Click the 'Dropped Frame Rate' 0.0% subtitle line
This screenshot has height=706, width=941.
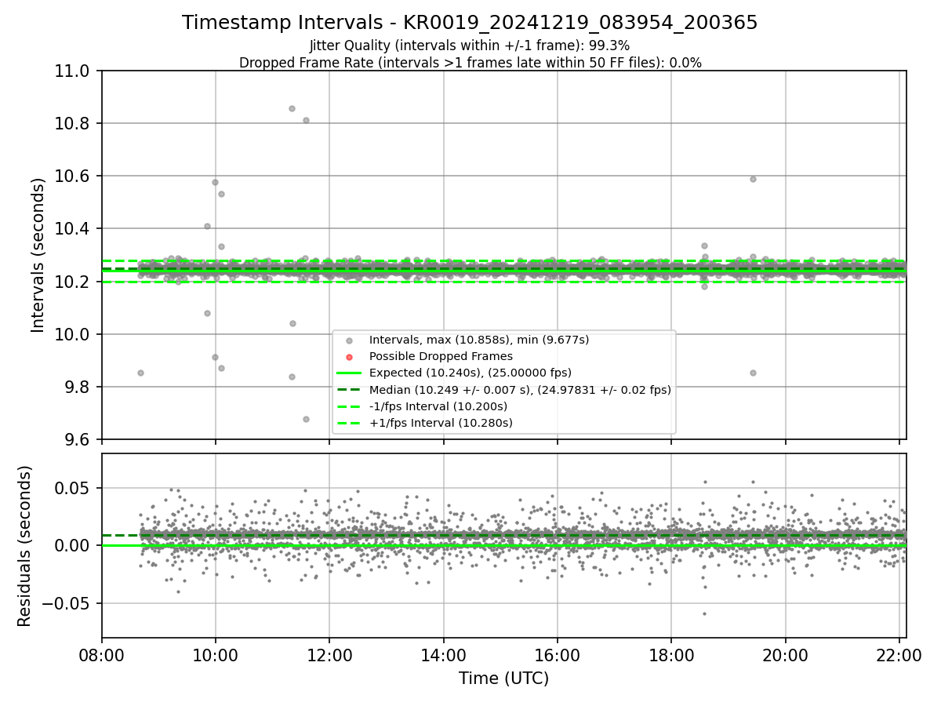[470, 63]
